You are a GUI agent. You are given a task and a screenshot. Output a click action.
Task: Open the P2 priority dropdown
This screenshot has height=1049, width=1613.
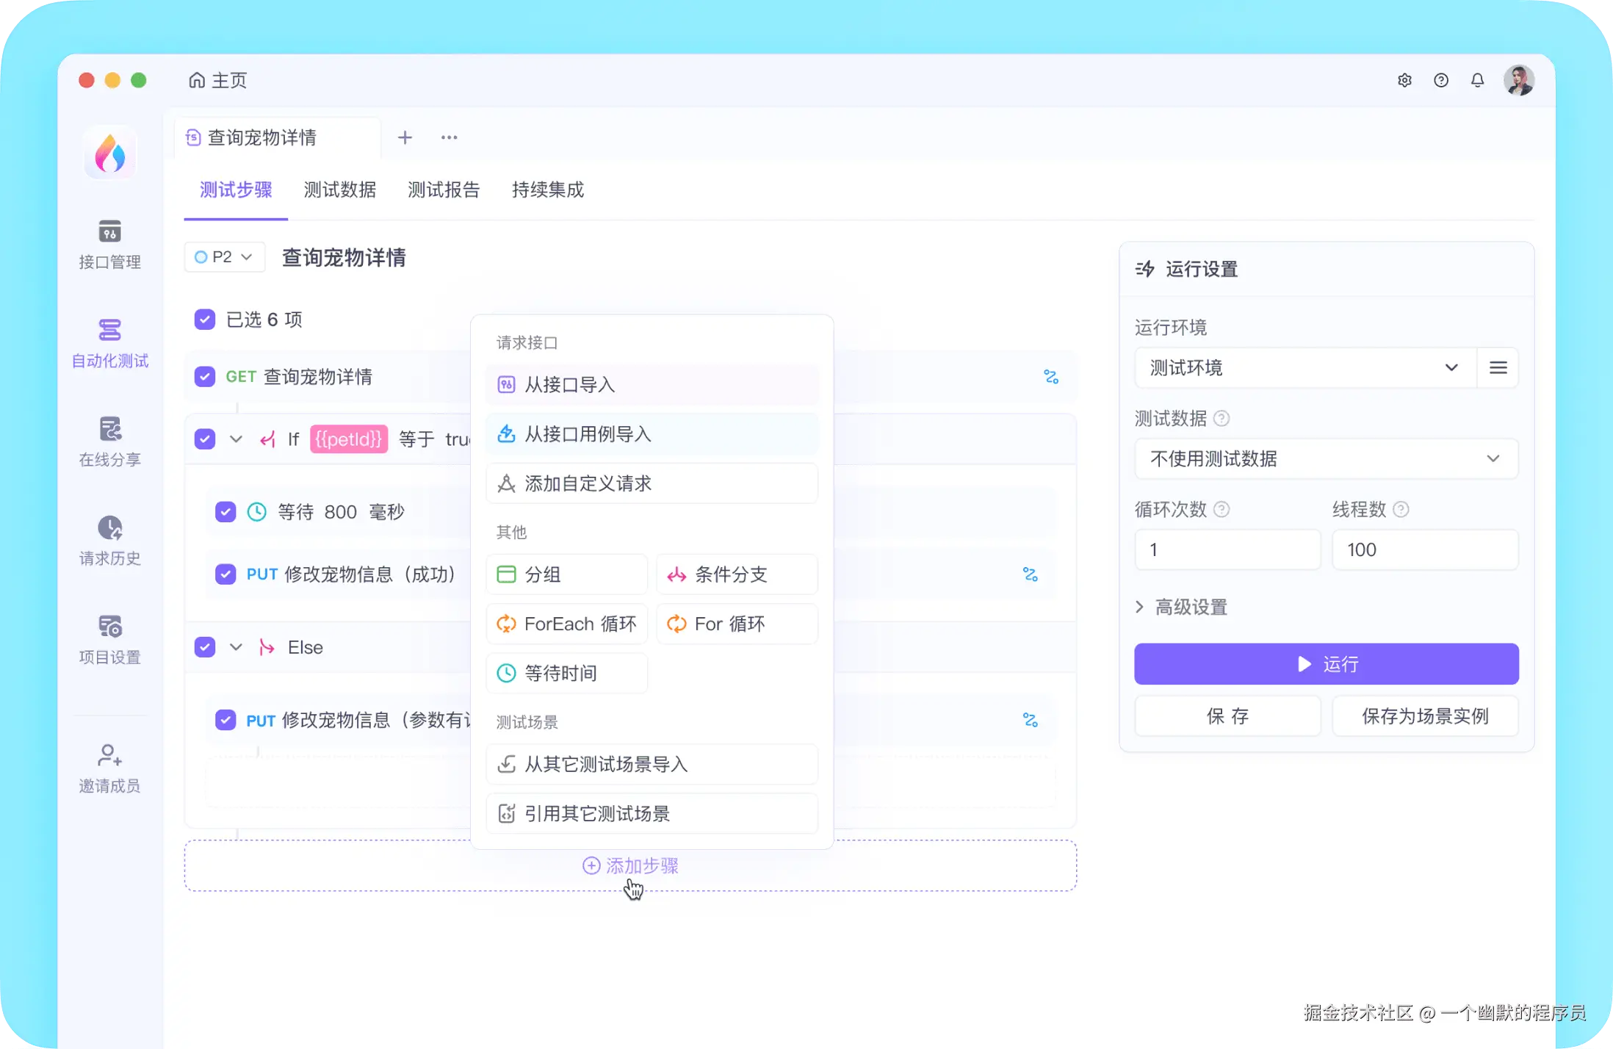click(224, 256)
